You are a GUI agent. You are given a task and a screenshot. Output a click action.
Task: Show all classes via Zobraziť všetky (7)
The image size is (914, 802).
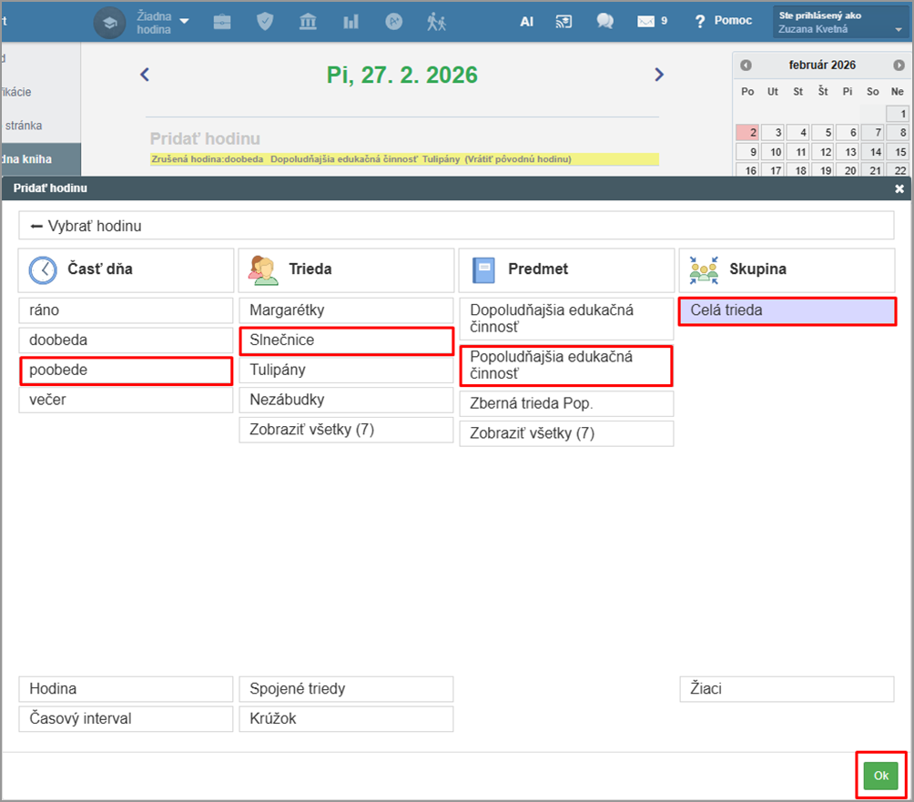tap(345, 430)
